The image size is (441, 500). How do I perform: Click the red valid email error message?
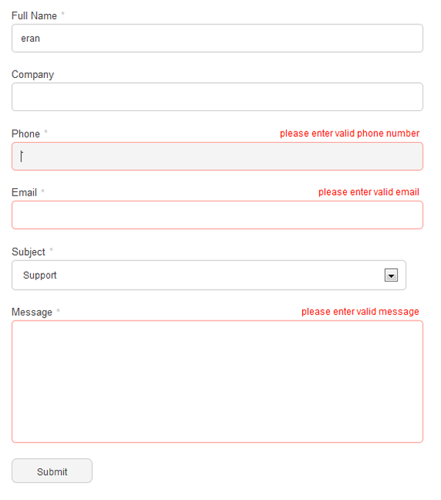(x=369, y=192)
